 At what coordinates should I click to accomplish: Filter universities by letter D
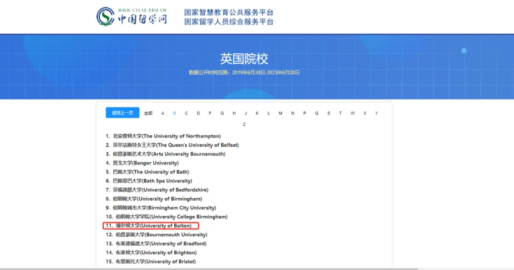(198, 113)
